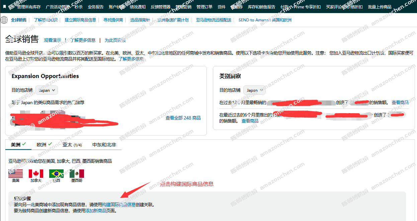Open Expansion Opportunities 目的地店铺 Japan dropdown

pyautogui.click(x=47, y=90)
